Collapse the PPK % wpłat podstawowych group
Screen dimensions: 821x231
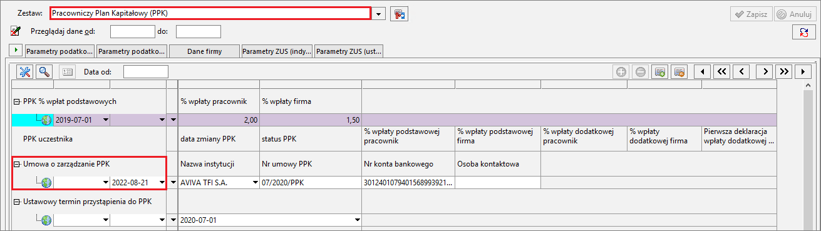point(16,101)
